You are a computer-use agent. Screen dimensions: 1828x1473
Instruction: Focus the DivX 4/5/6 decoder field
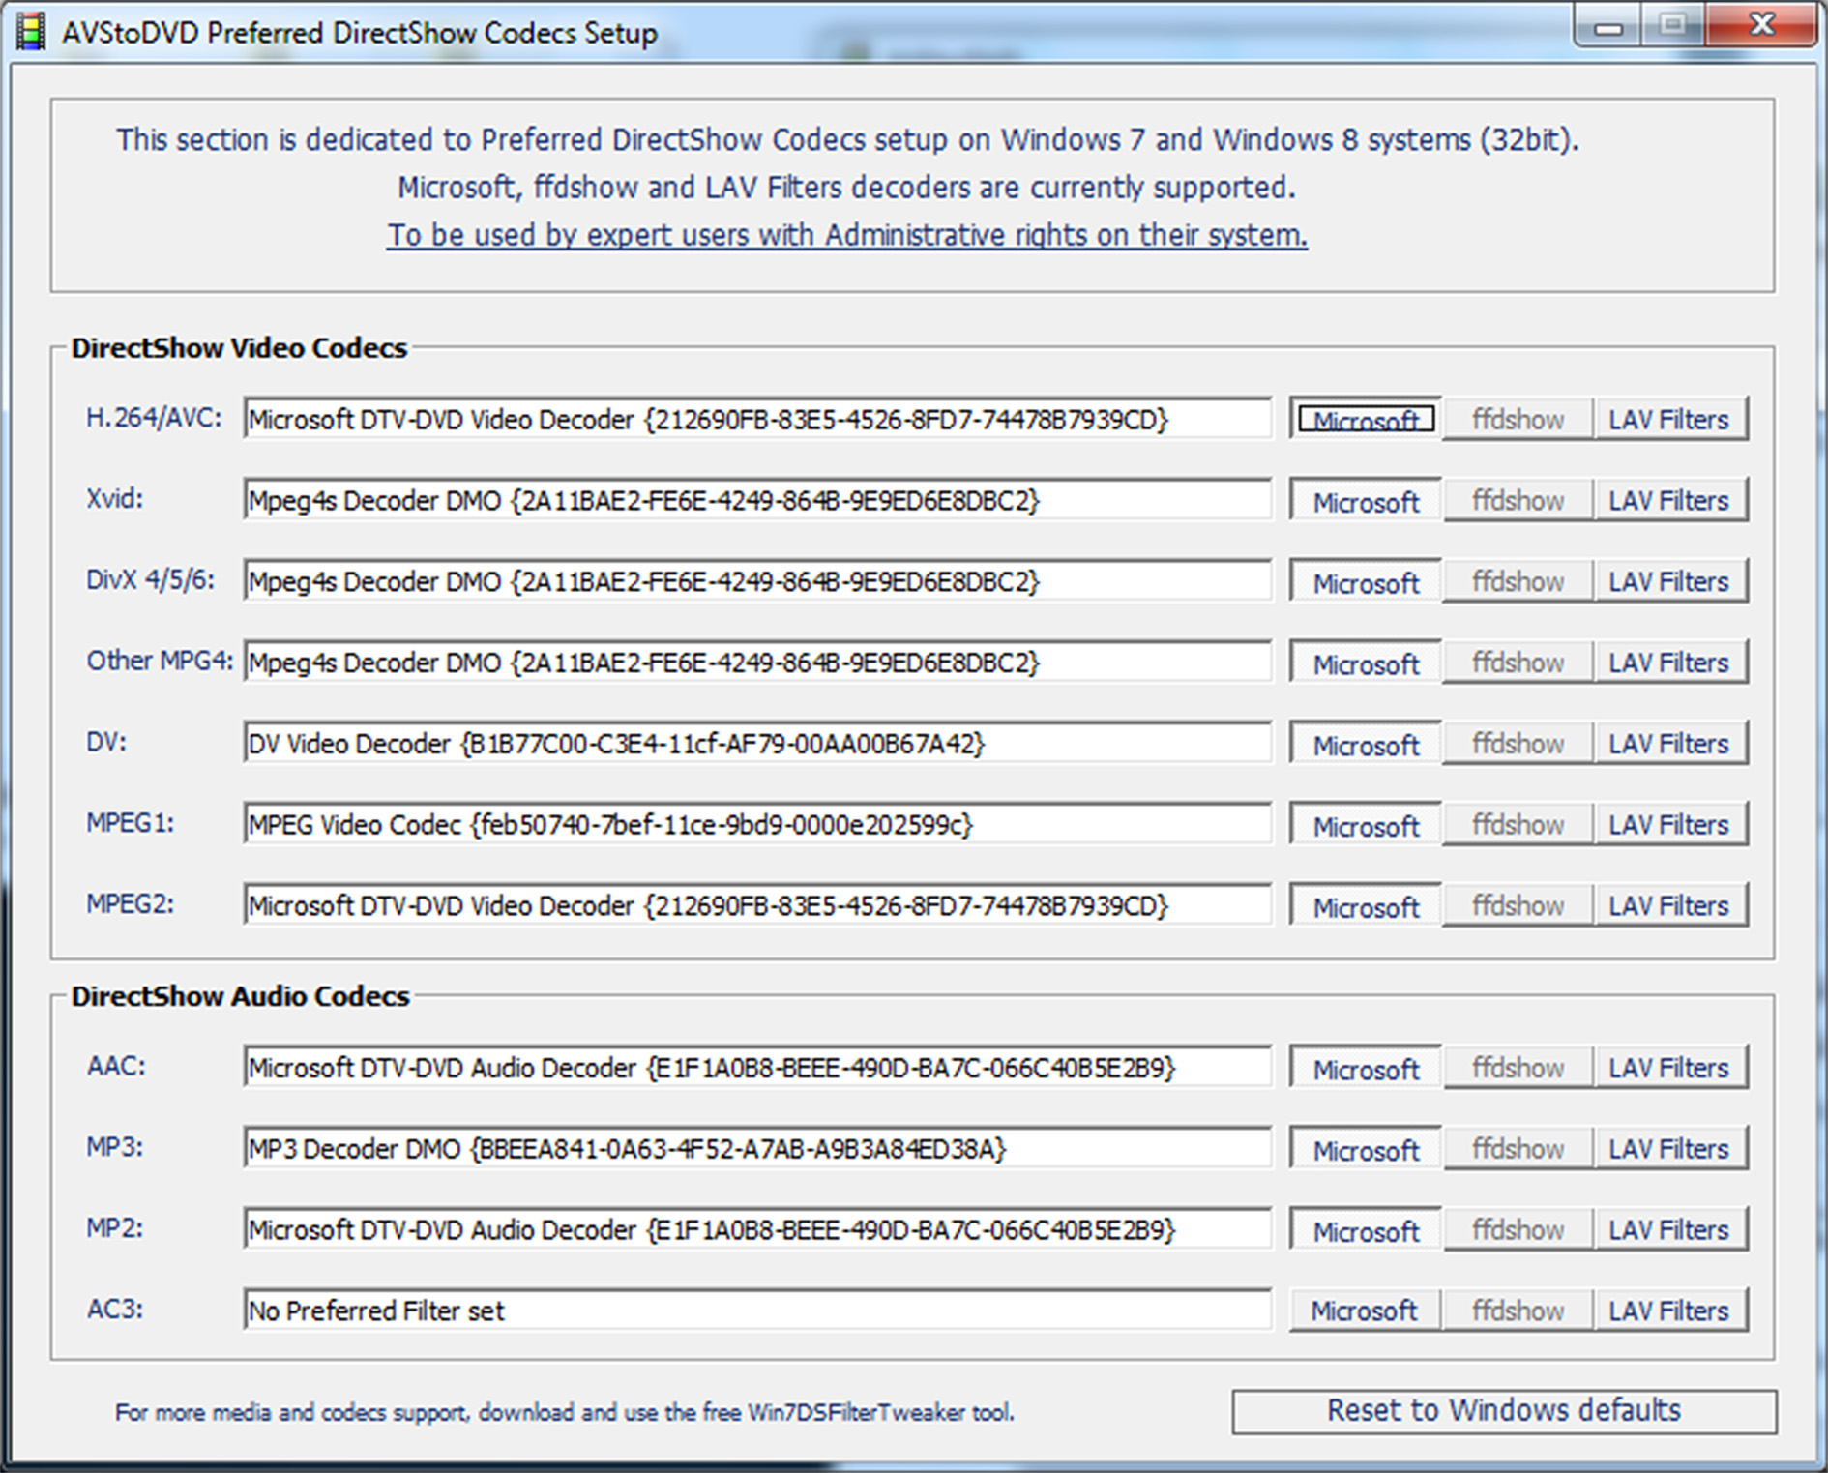(x=757, y=581)
